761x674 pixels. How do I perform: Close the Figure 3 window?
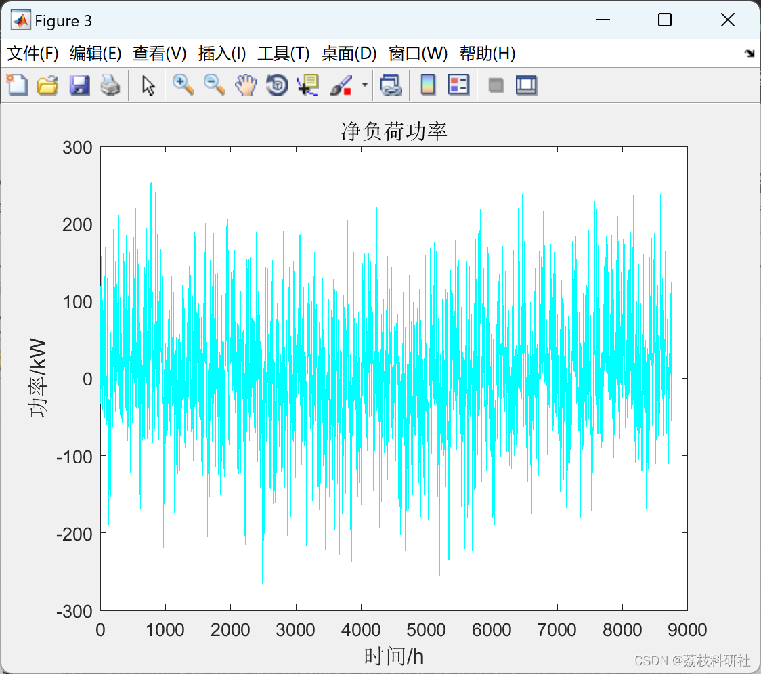728,20
